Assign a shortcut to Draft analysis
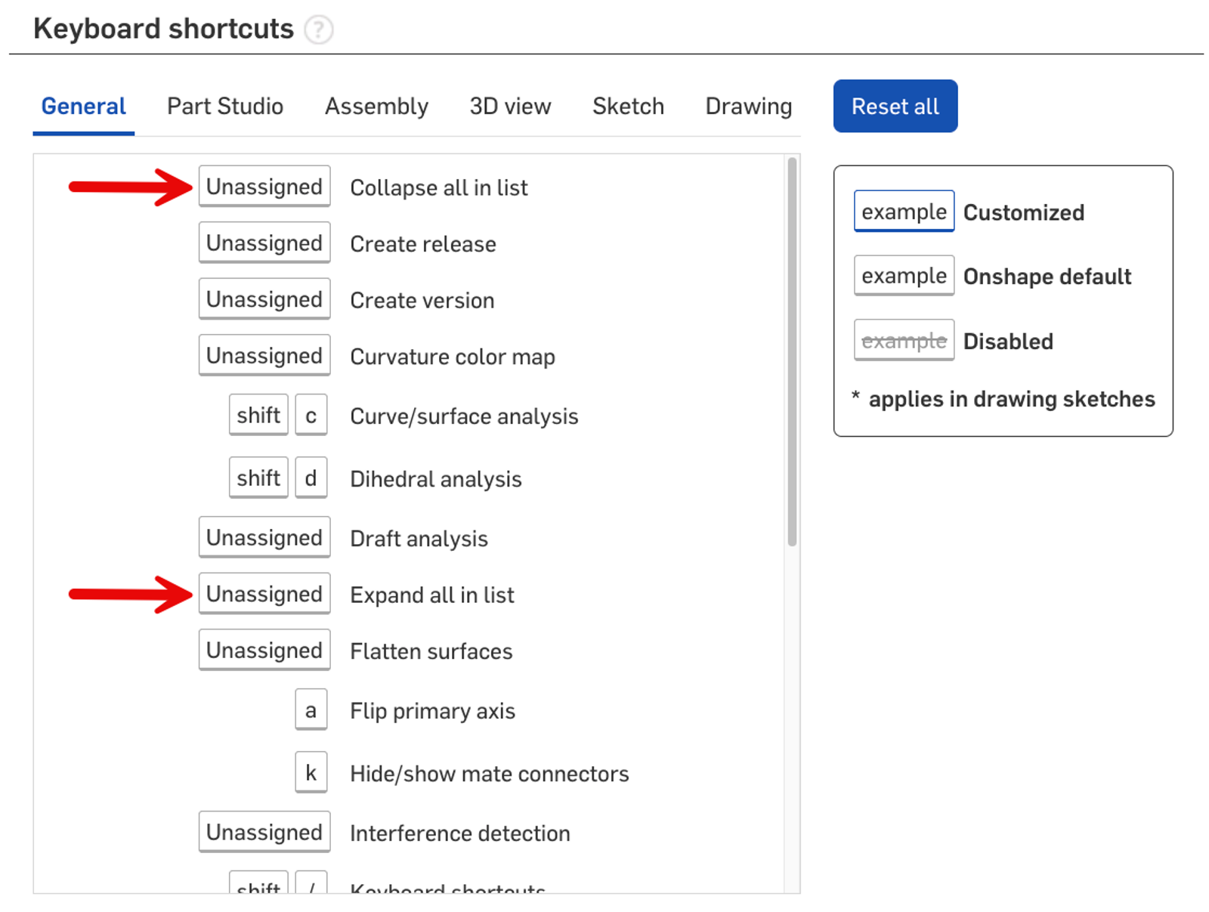This screenshot has width=1209, height=912. (264, 538)
